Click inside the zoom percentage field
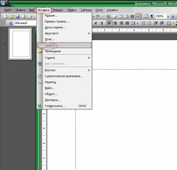177x170 pixels. [161, 17]
